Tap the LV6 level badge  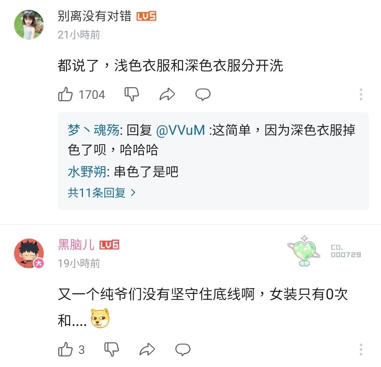(x=109, y=245)
